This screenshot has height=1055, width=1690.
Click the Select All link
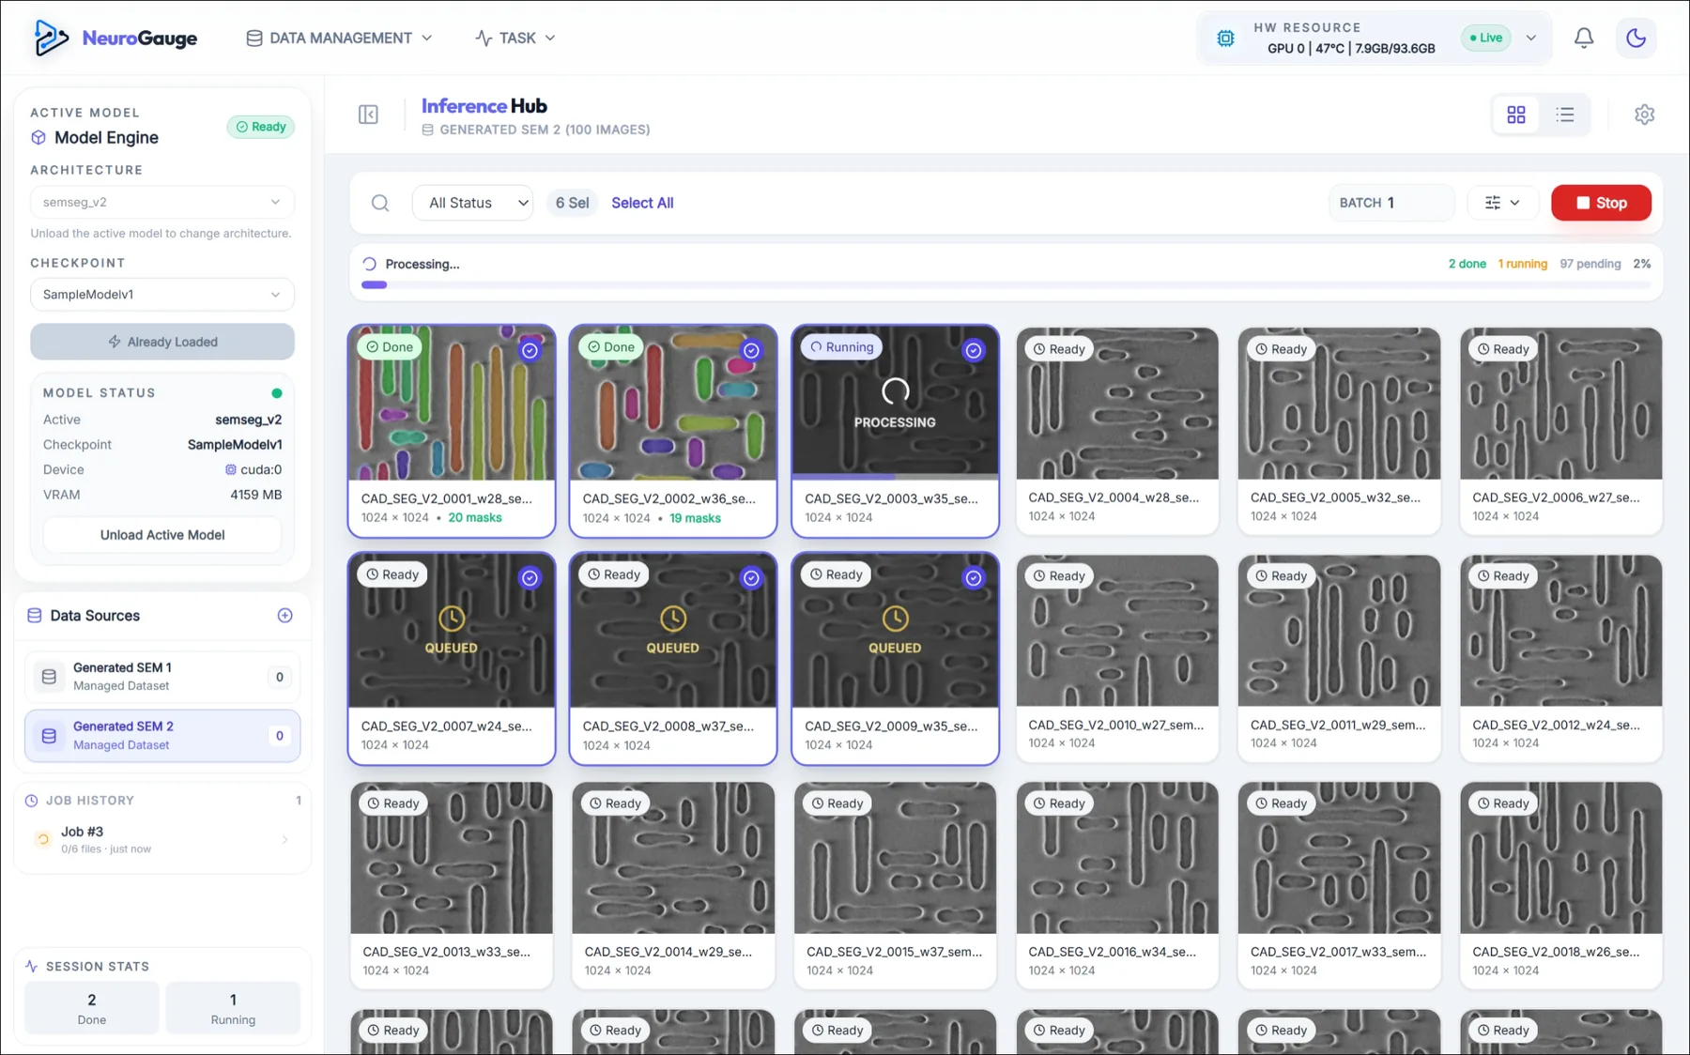pos(642,203)
